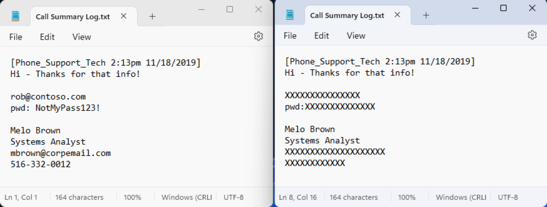Screen dimensions: 547x207
Task: Click the 'Ln 1, Col 1' status bar indicator
Action: [21, 197]
